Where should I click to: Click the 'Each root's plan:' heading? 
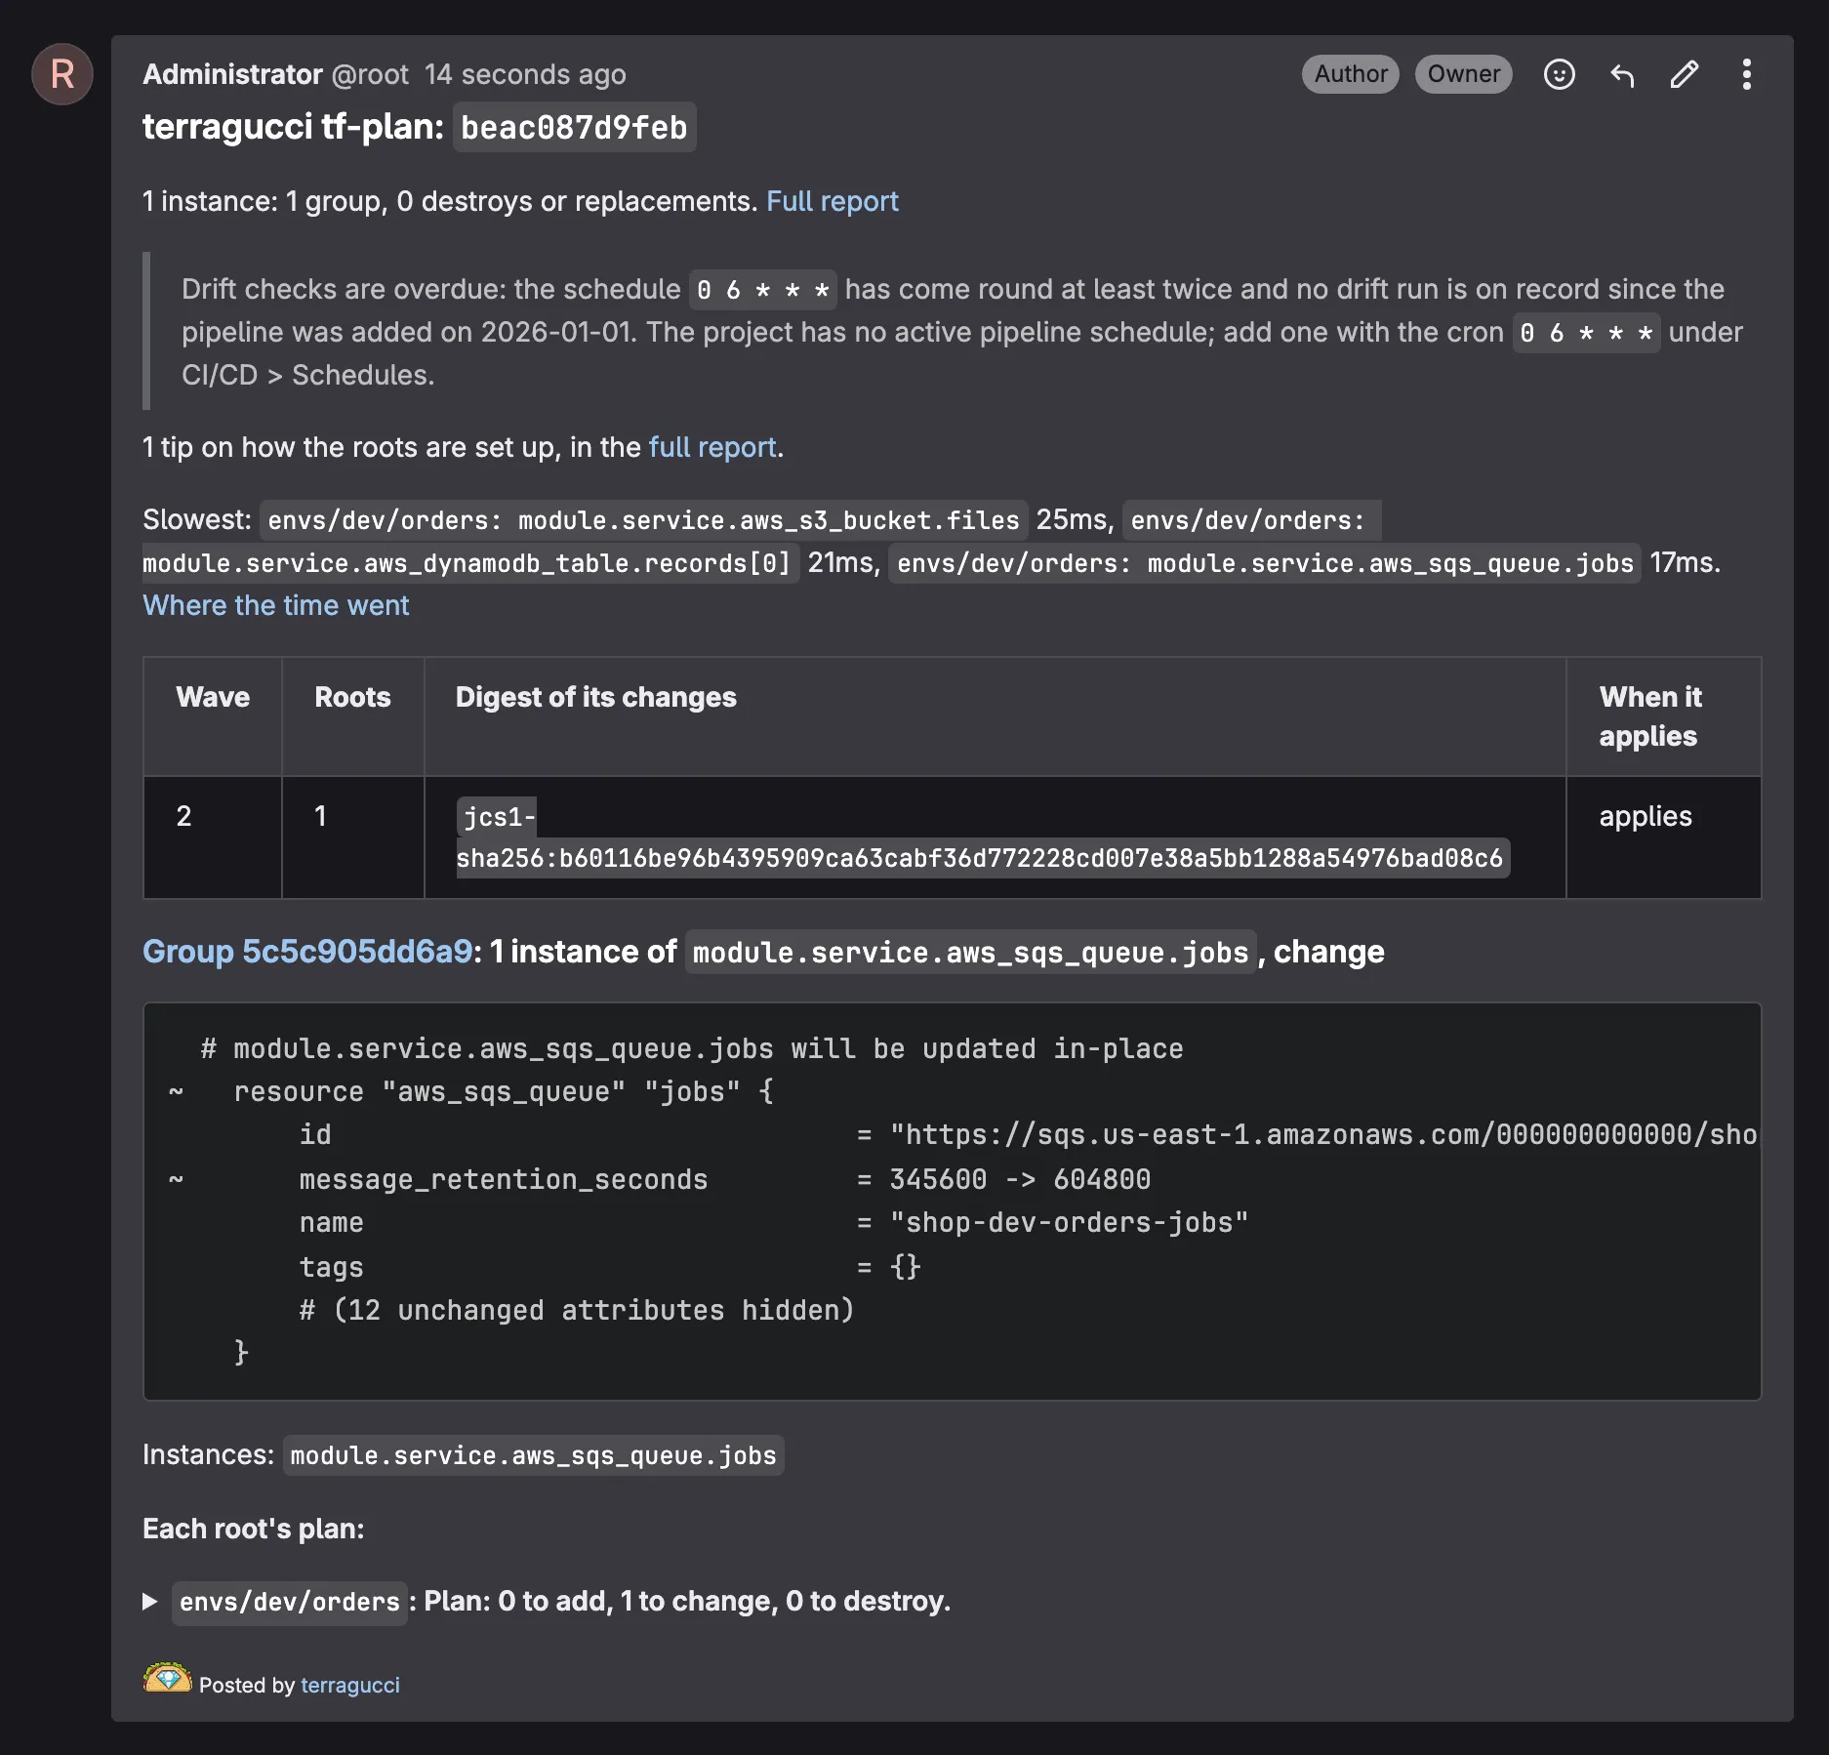point(253,1529)
